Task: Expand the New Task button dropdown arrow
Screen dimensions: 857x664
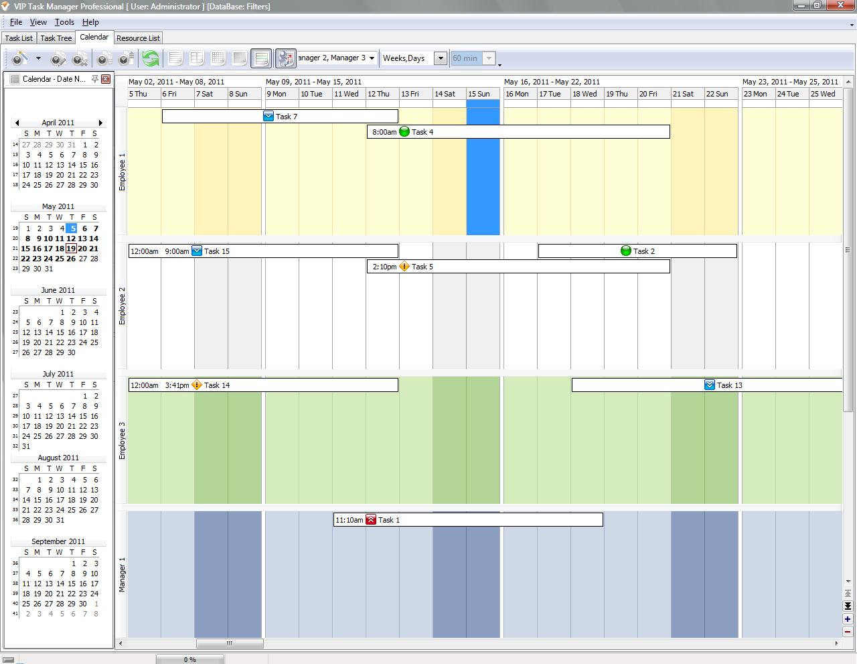Action: pyautogui.click(x=38, y=59)
